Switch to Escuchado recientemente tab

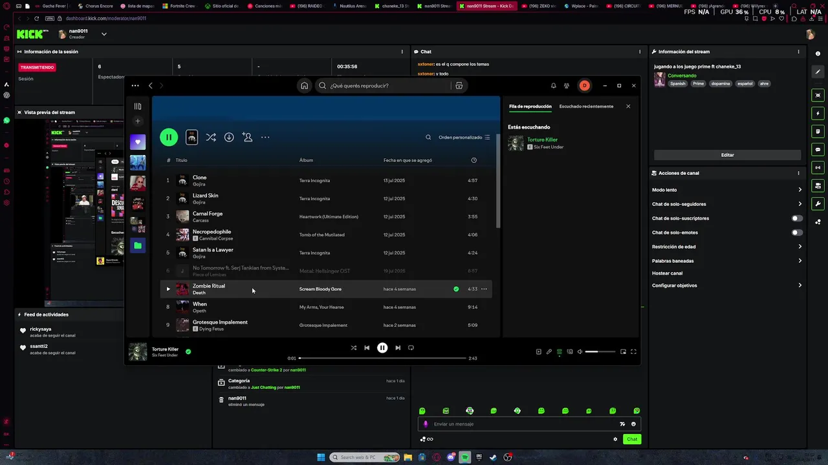coord(586,107)
